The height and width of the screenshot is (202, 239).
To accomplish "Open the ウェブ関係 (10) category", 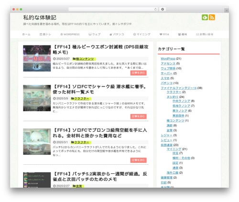I will (x=168, y=68).
